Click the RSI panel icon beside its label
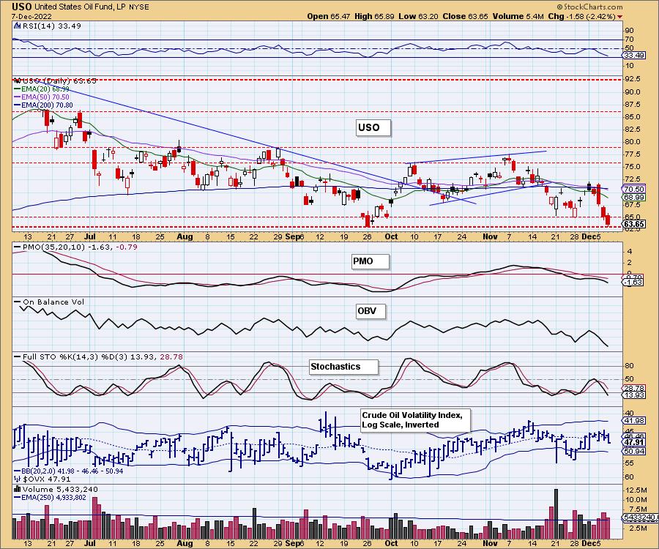This screenshot has height=549, width=659. click(x=18, y=26)
